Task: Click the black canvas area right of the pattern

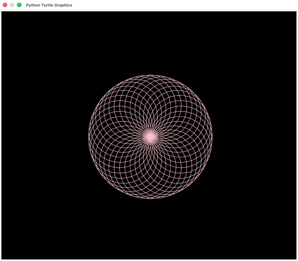Action: 254,137
